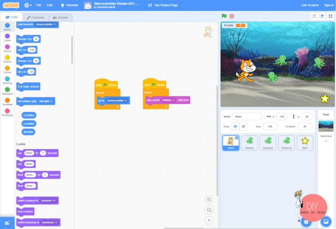
Task: Select the Star1 sprite thumbnail
Action: click(305, 142)
